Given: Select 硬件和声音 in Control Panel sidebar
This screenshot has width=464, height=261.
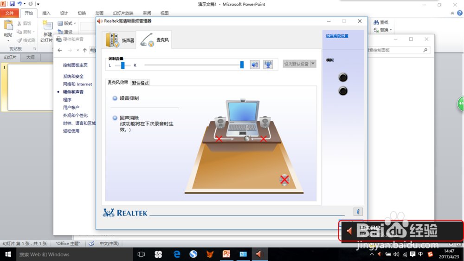Looking at the screenshot, I should (x=73, y=92).
